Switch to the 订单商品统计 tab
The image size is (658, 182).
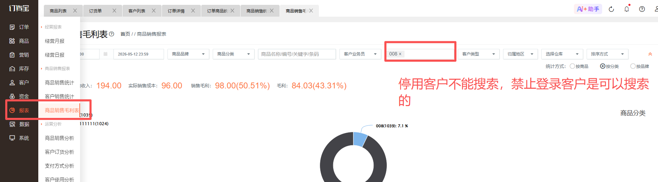[217, 11]
